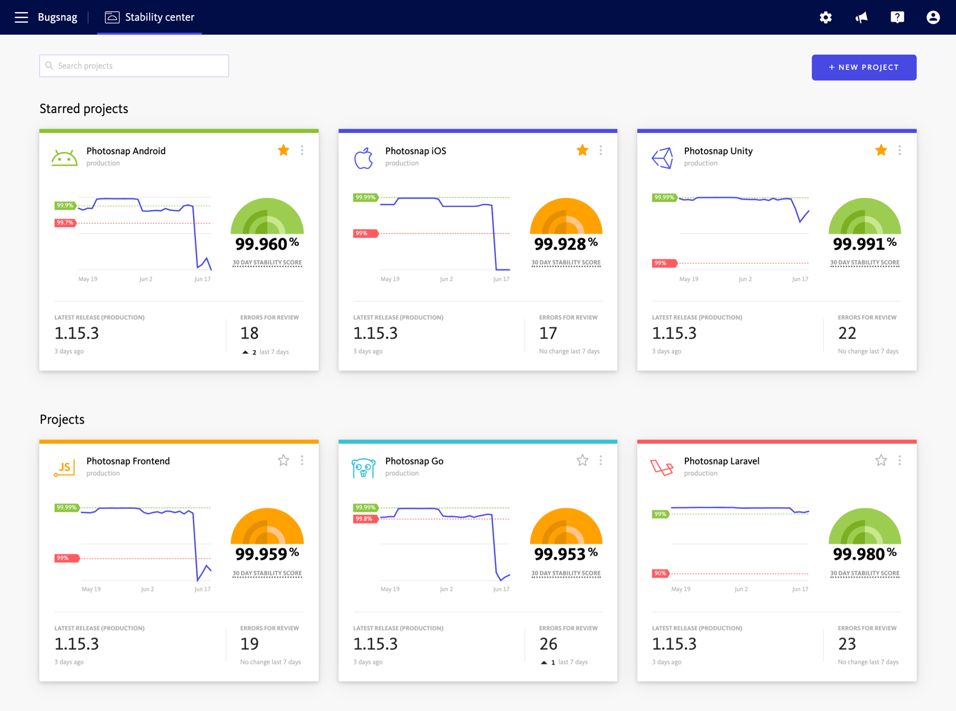The width and height of the screenshot is (956, 711).
Task: Open the Photosnap Laravel project title
Action: (722, 461)
